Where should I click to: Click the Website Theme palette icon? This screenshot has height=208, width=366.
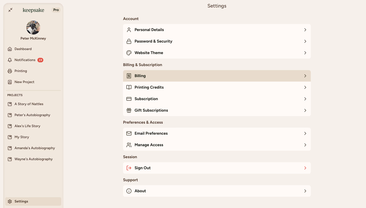pyautogui.click(x=129, y=53)
